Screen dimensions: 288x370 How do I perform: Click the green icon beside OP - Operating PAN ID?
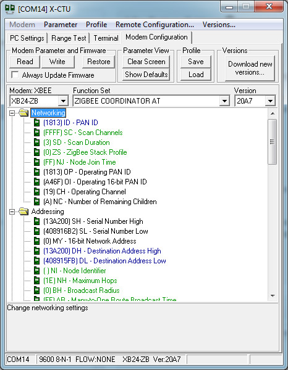pos(36,172)
